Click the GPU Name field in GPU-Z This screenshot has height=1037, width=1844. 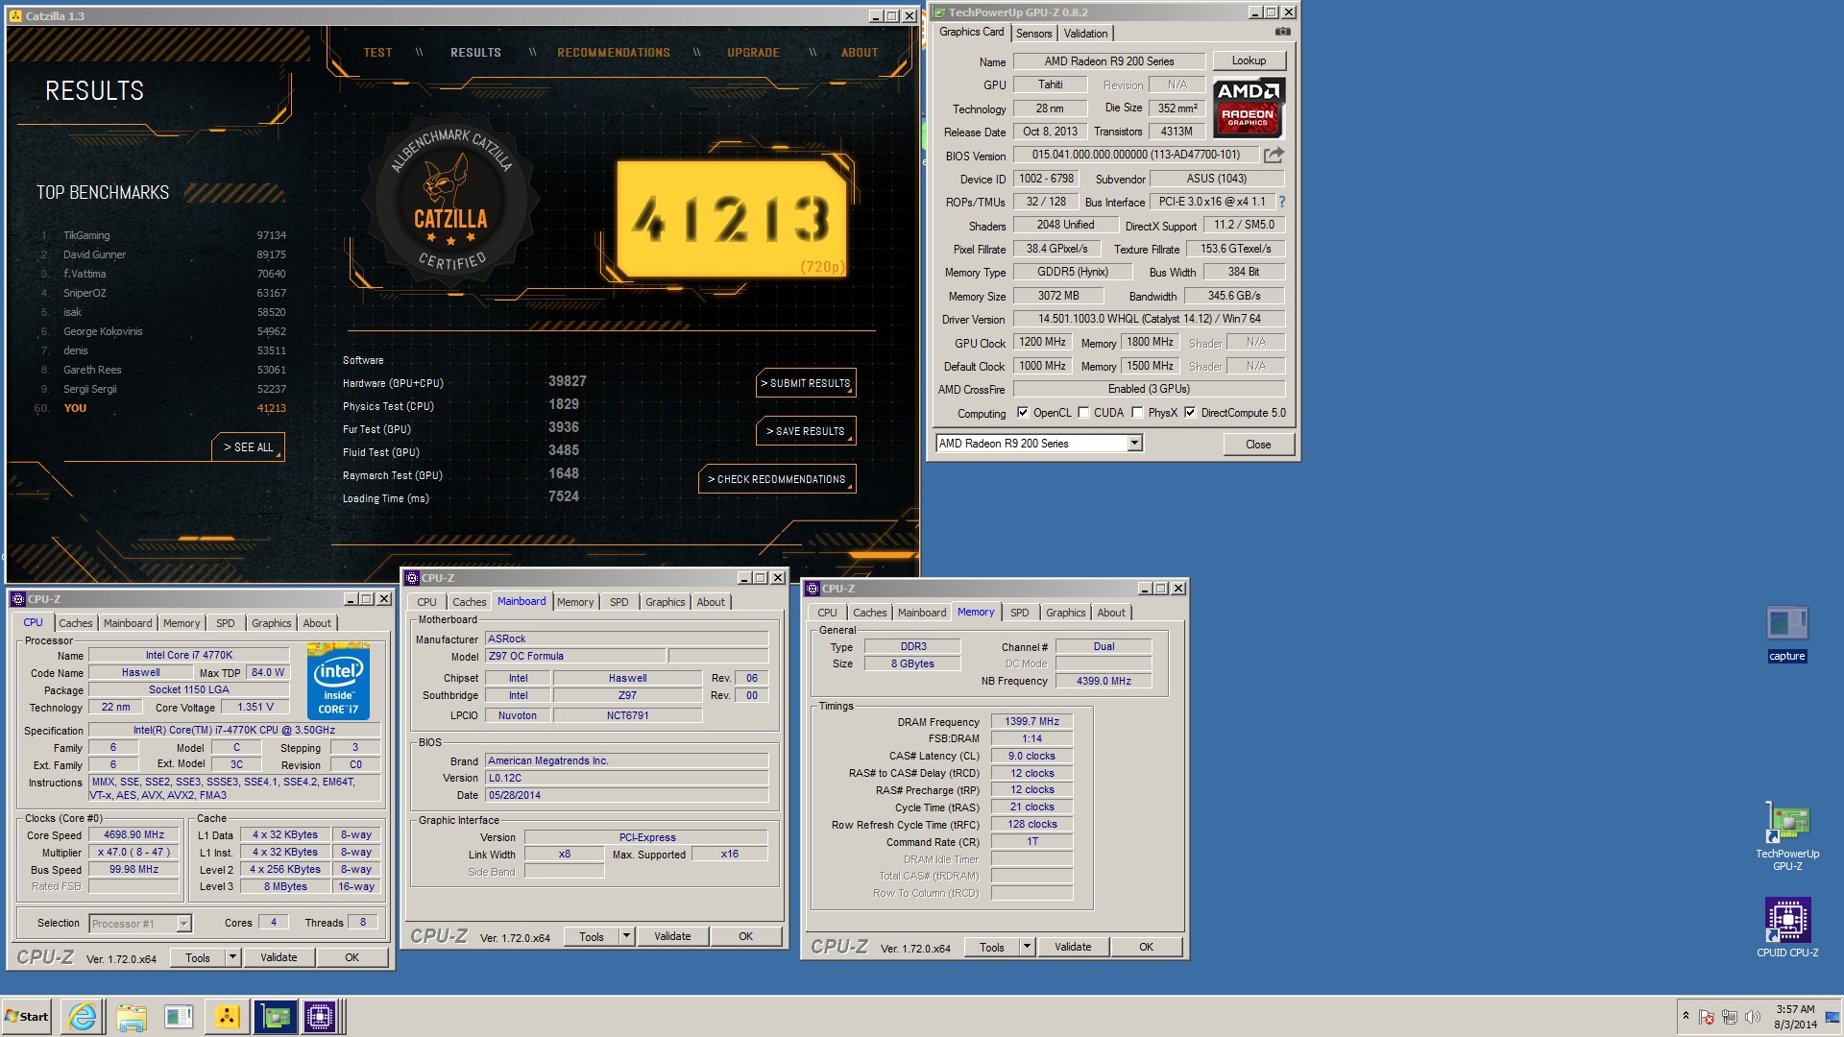click(x=1109, y=61)
